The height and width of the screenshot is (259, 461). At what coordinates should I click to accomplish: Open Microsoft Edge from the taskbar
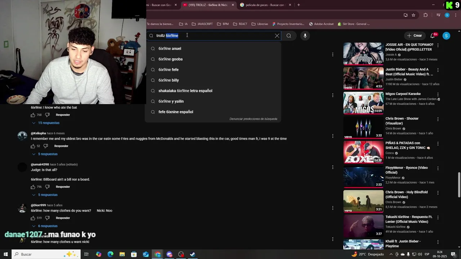(x=110, y=254)
